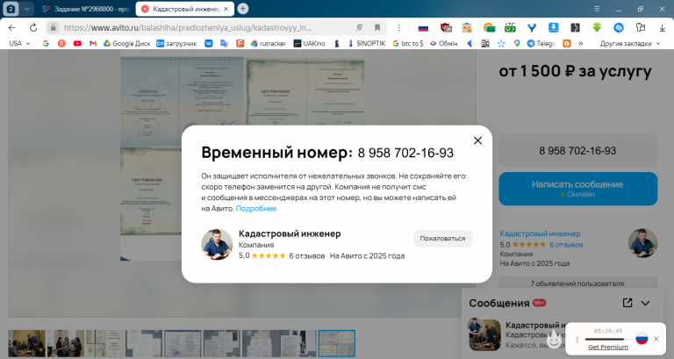Click the VPN widget drag handle dots
This screenshot has width=674, height=359.
[577, 339]
